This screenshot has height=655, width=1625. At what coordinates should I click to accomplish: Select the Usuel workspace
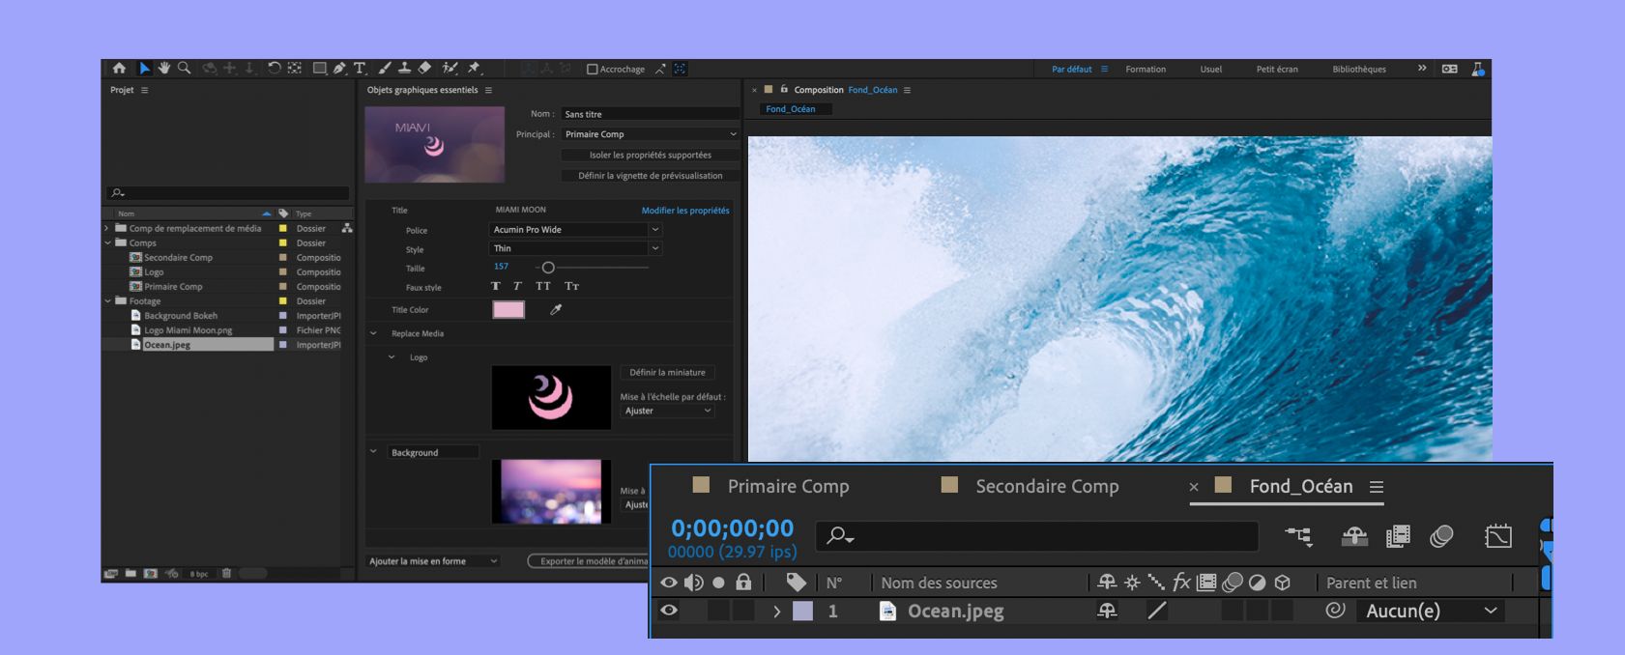click(1211, 70)
